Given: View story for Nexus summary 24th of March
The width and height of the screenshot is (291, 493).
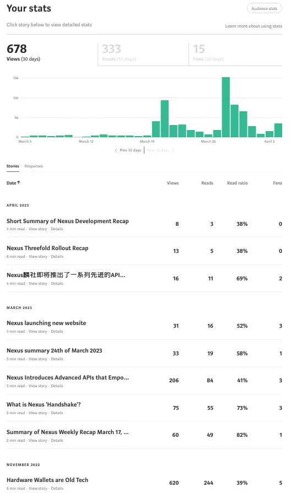Looking at the screenshot, I should 37,359.
